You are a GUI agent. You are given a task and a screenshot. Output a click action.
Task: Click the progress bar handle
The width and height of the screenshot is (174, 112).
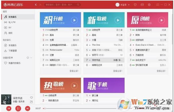[45, 109]
